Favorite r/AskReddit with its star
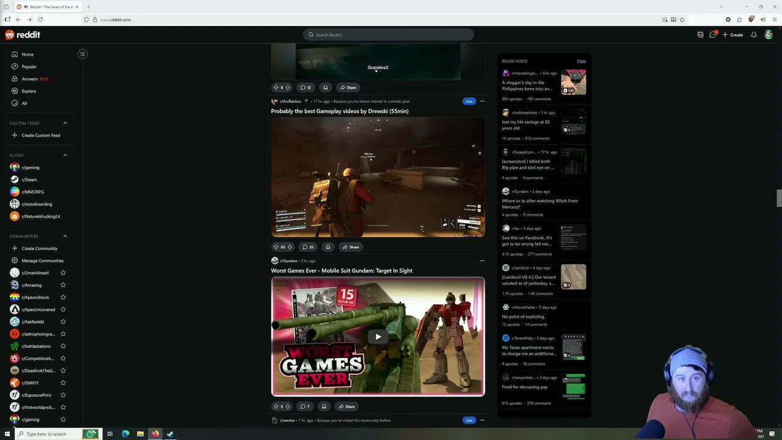 click(x=63, y=321)
